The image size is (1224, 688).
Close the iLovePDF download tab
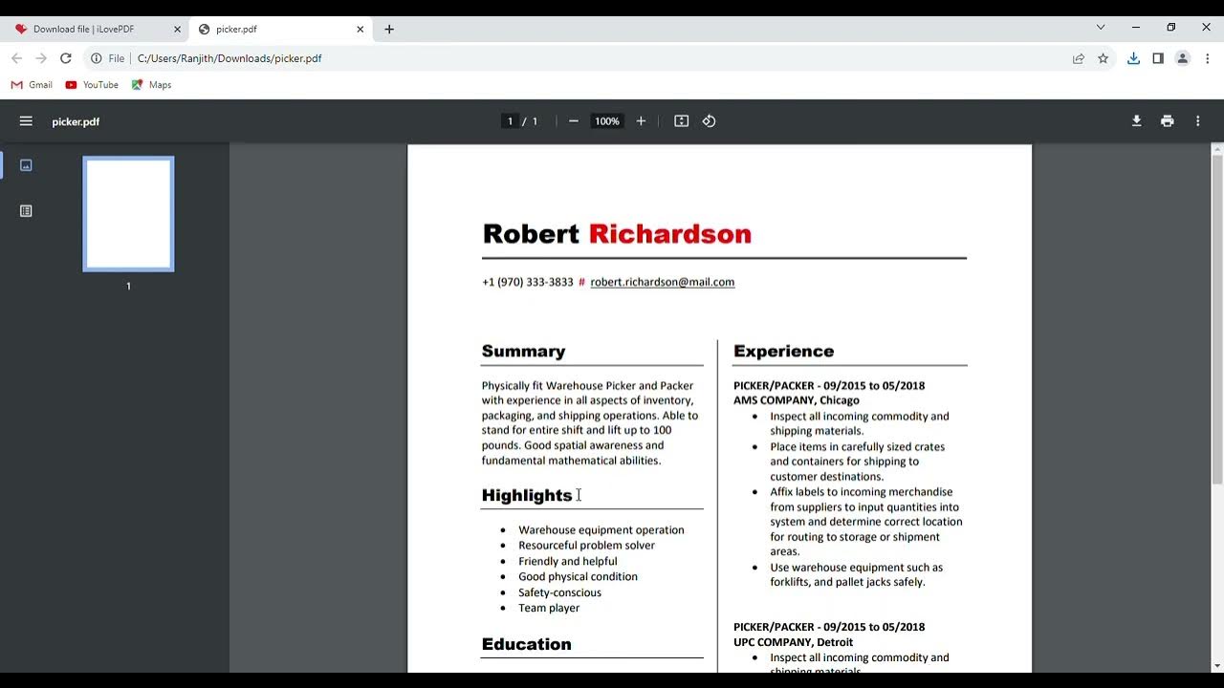click(x=177, y=30)
